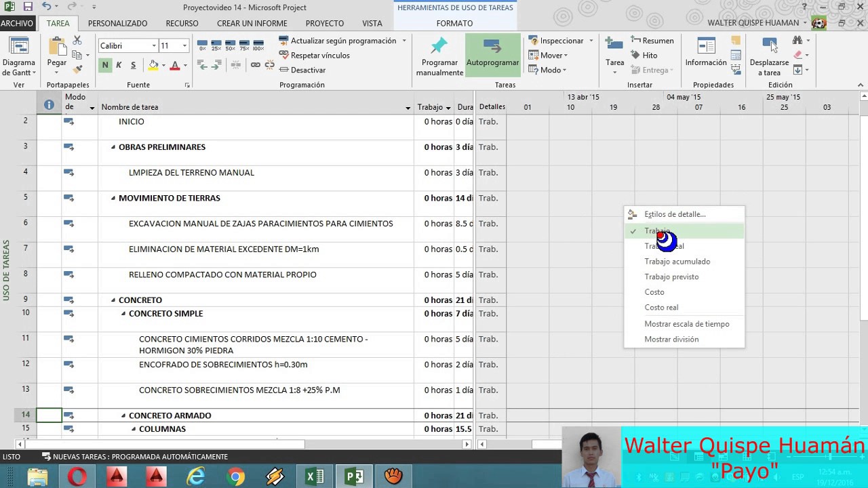The width and height of the screenshot is (868, 488).
Task: Toggle Trabajo previsto detail in context menu
Action: [684, 277]
